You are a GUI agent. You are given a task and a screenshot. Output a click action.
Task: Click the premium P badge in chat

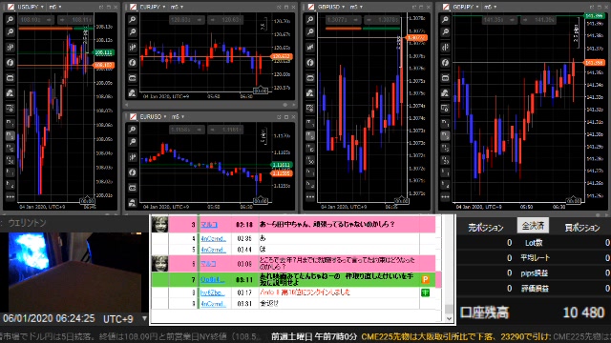425,279
